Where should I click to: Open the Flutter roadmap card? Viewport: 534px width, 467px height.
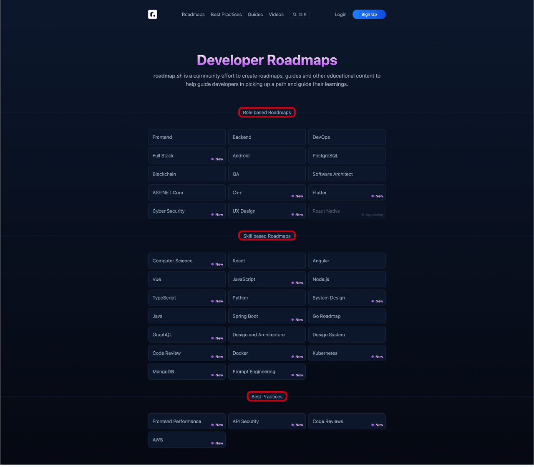tap(347, 193)
